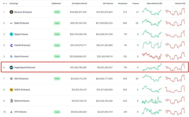
Task: Select perpetuals count 825 in WEEX row
Action: [125, 90]
